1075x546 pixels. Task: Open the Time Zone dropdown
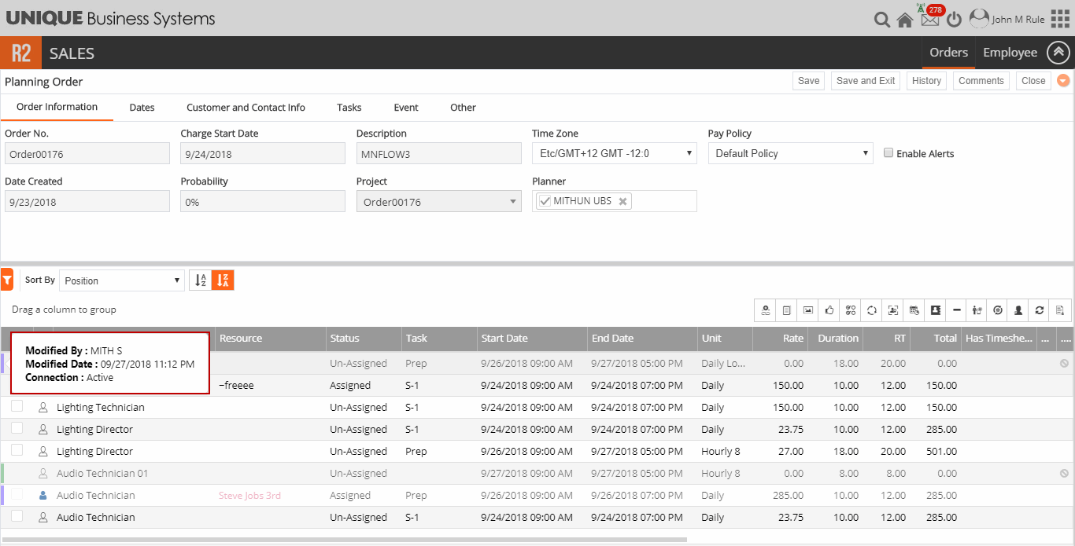click(614, 153)
